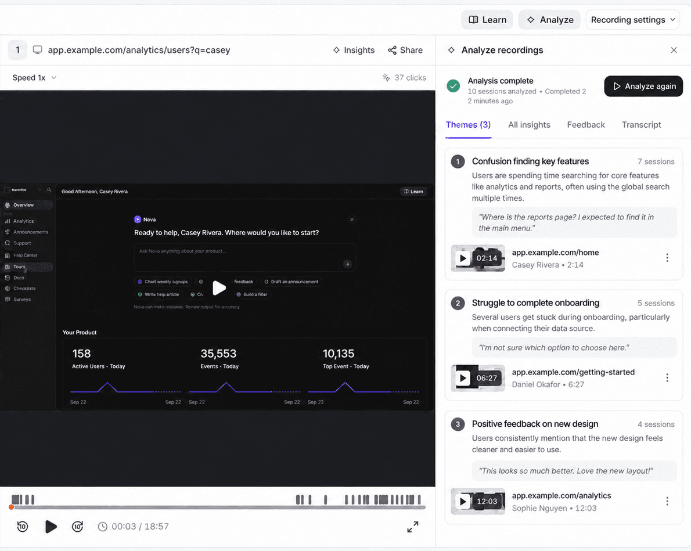Rewind the recording 10 seconds
Screen dimensions: 691x551
tap(23, 526)
